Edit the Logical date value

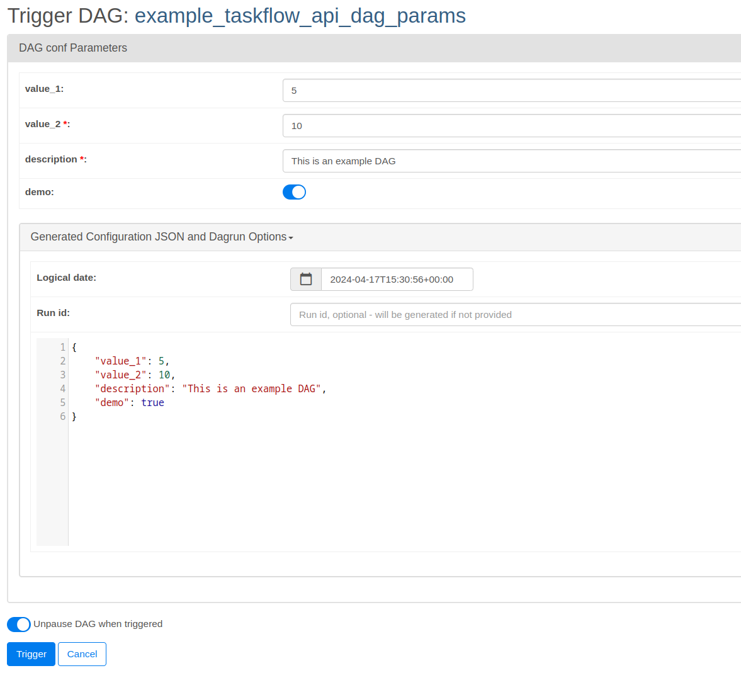(x=397, y=279)
